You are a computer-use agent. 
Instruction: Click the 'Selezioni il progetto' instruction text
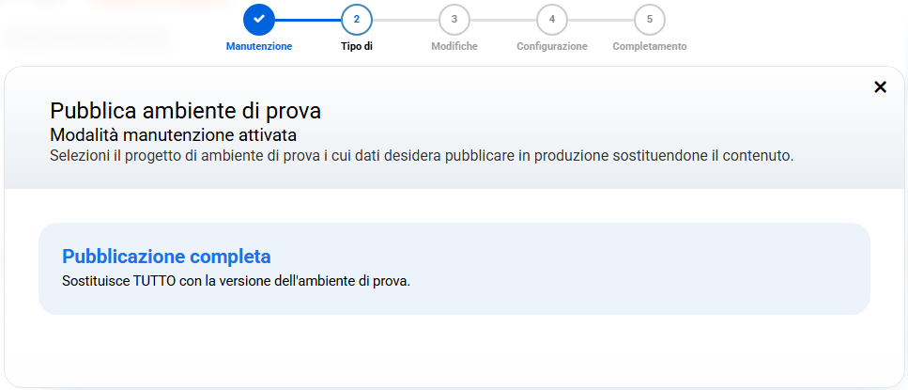(x=422, y=155)
